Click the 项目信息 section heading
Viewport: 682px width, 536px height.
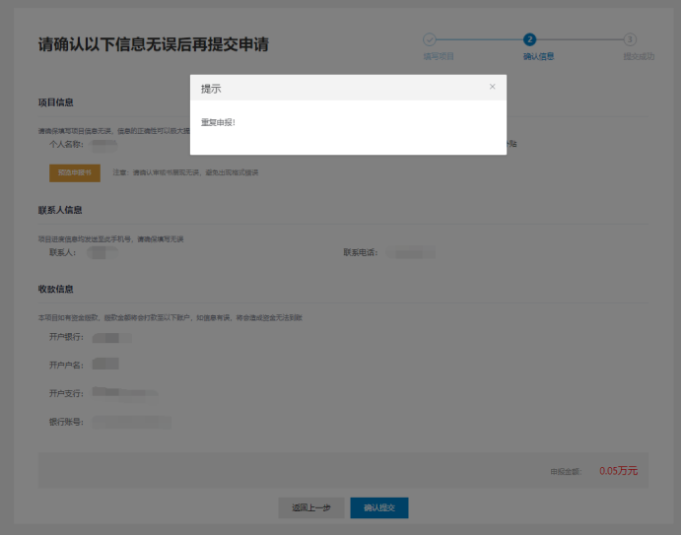(x=55, y=102)
